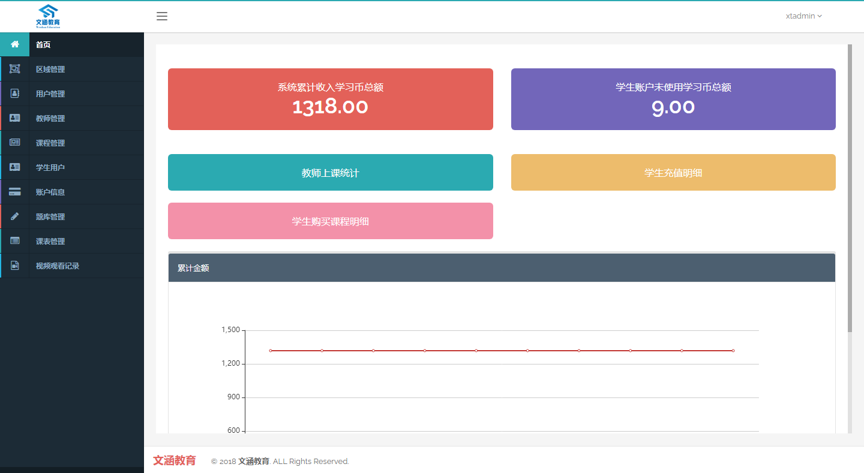Open the 账户信息 menu item
The width and height of the screenshot is (864, 473).
point(72,192)
